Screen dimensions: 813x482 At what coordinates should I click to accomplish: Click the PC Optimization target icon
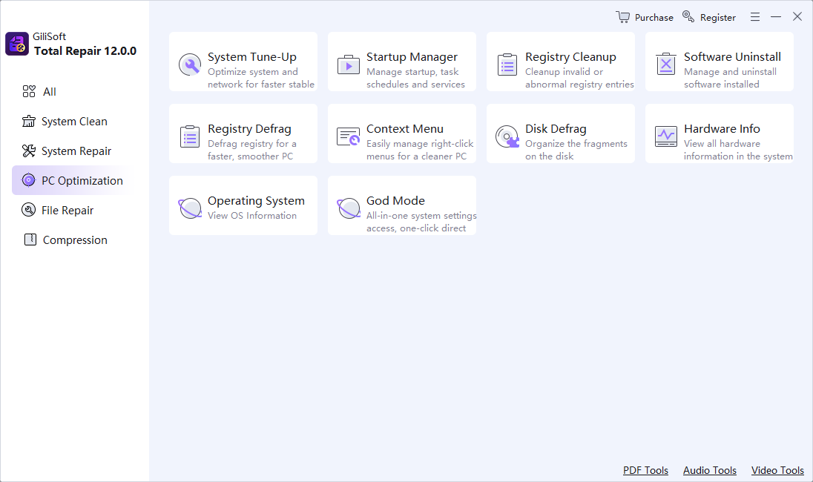click(x=28, y=180)
